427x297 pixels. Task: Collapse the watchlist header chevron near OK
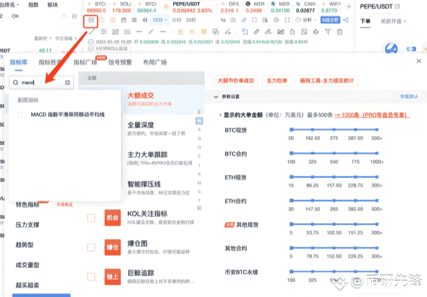[x=63, y=17]
